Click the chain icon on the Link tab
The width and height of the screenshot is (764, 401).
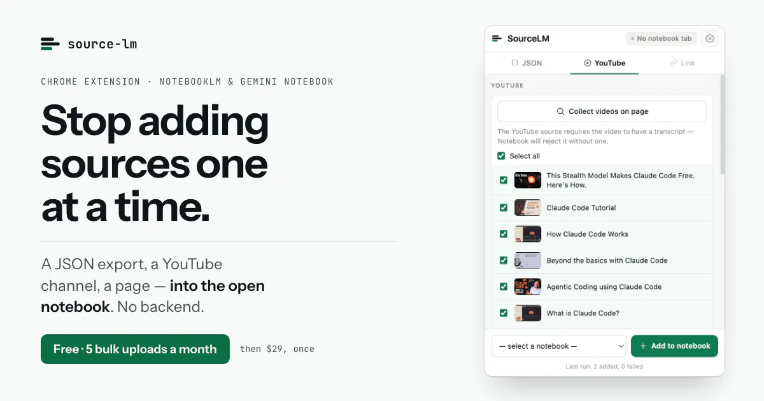[674, 63]
